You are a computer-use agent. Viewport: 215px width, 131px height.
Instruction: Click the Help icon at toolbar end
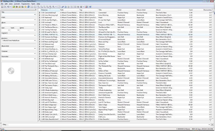pos(90,7)
